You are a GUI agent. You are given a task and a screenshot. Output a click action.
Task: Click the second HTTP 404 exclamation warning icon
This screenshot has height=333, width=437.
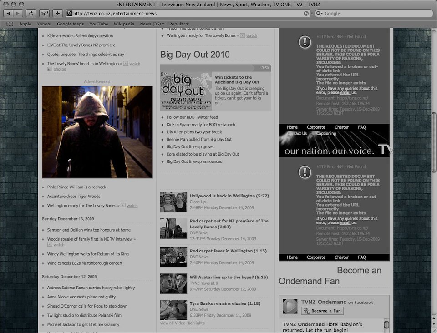(305, 172)
